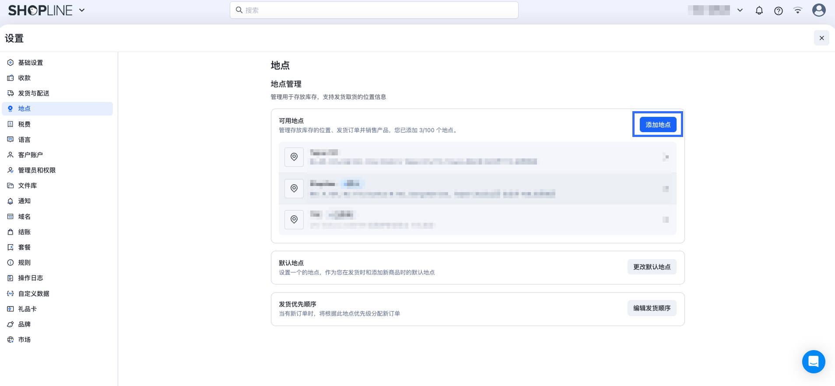835x386 pixels.
Task: Focus the 搜索 search field
Action: point(374,10)
